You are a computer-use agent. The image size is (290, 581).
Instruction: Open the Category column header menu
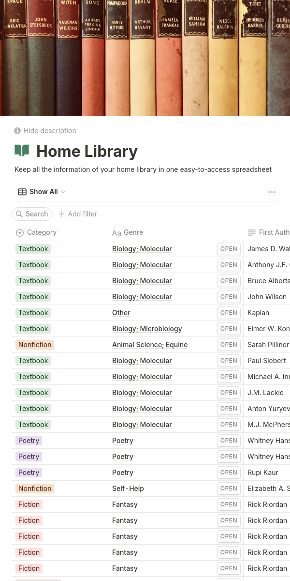(x=42, y=232)
